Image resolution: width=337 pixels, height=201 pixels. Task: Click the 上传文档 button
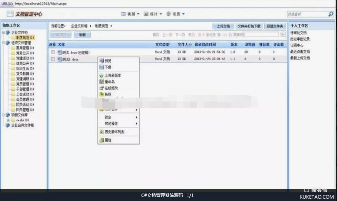[x=223, y=26]
